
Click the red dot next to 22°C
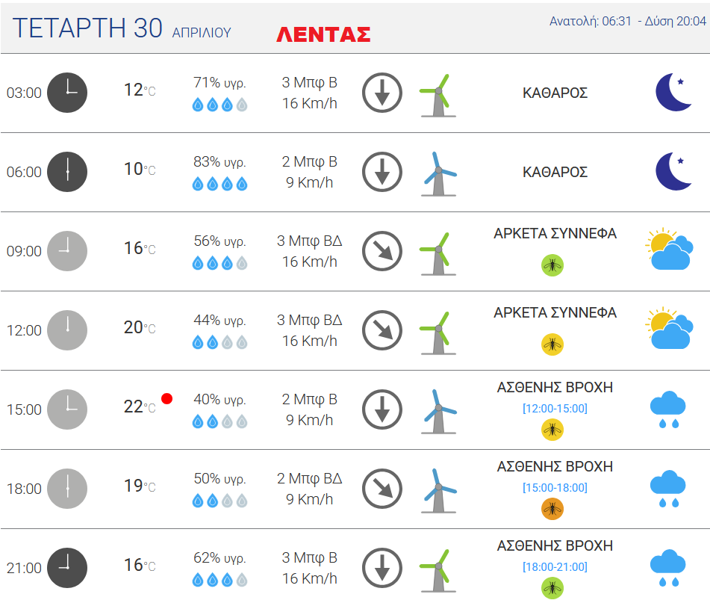pos(166,398)
